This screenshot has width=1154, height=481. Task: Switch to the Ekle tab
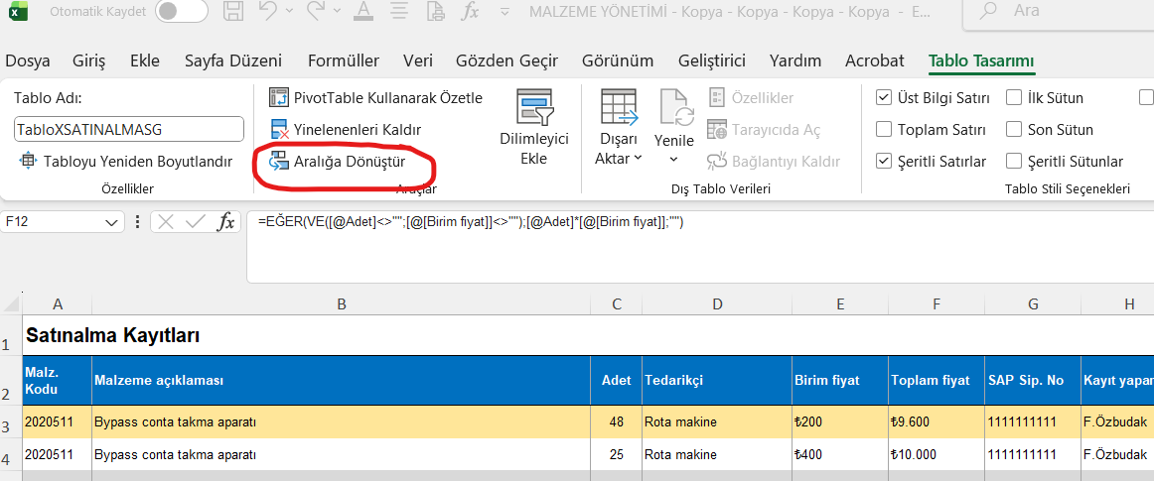145,61
